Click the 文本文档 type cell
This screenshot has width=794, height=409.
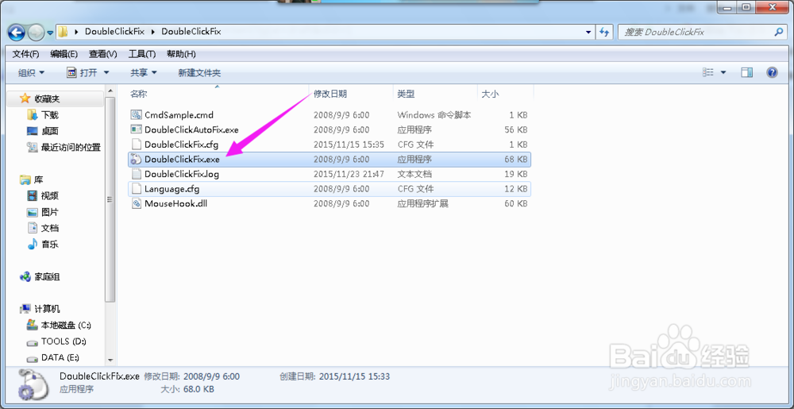414,174
